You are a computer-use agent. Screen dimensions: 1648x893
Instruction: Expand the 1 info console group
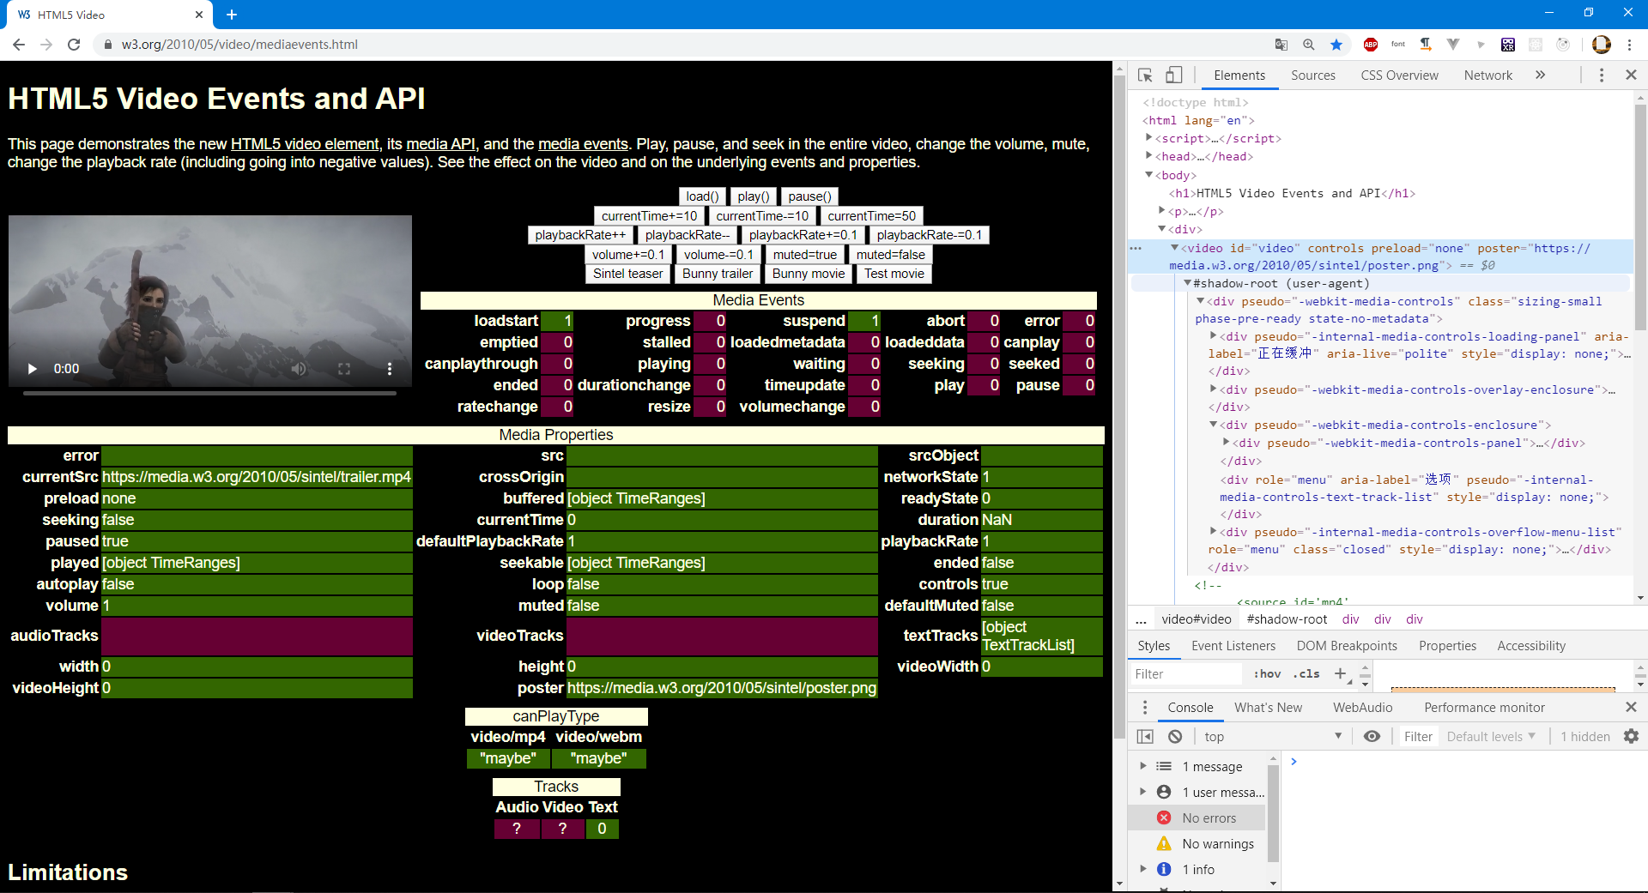click(x=1142, y=869)
